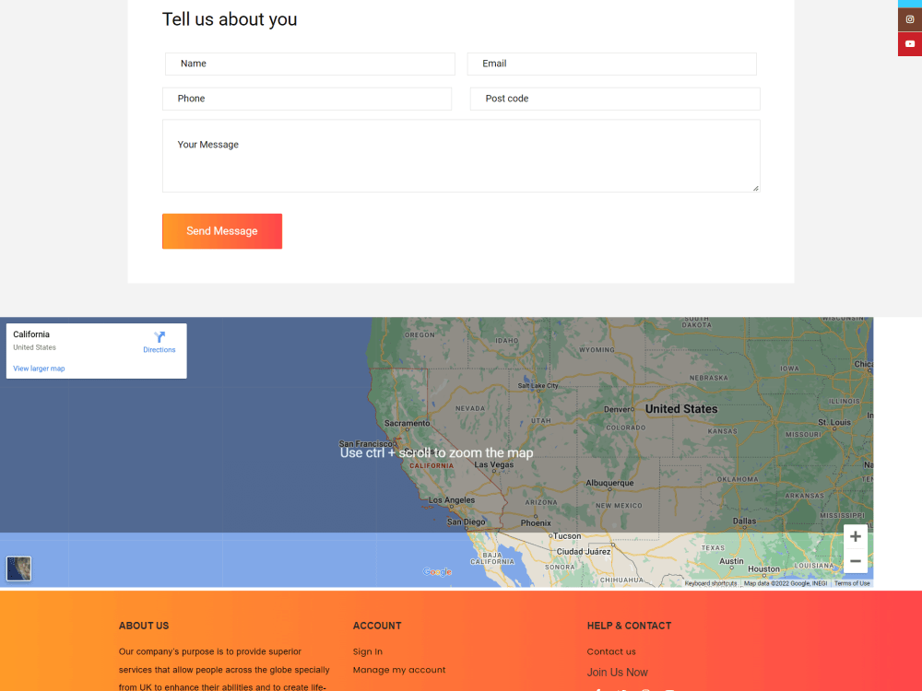Screen dimensions: 922x691
Task: Zoom out on the map with minus control
Action: click(855, 561)
